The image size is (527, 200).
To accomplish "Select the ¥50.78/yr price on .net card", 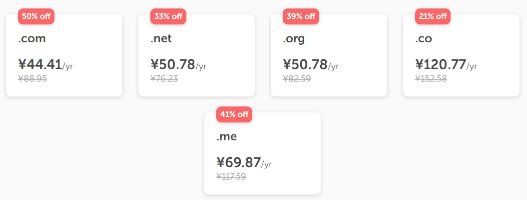I will [174, 65].
